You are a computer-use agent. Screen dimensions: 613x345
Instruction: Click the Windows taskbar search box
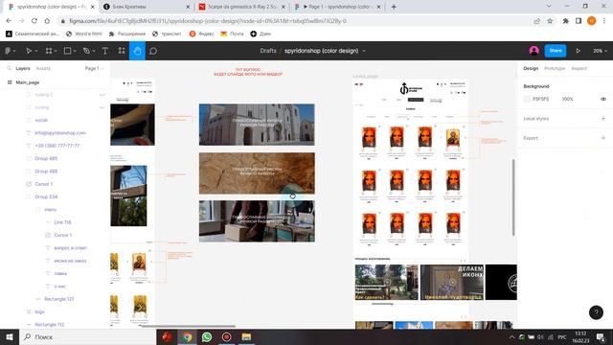click(x=88, y=336)
